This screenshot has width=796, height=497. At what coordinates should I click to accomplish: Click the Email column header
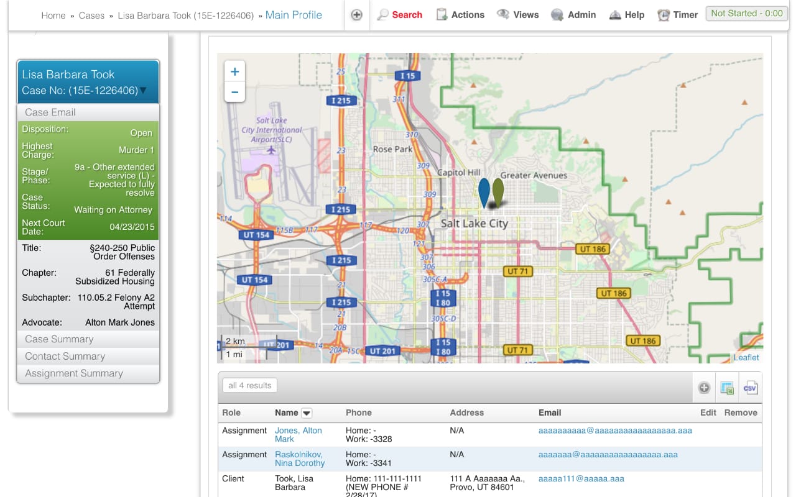550,413
